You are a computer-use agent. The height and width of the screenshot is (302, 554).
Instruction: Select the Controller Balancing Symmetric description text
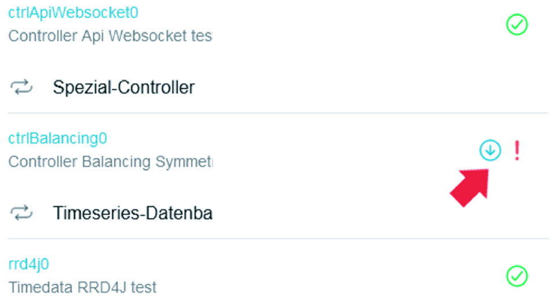pyautogui.click(x=110, y=162)
